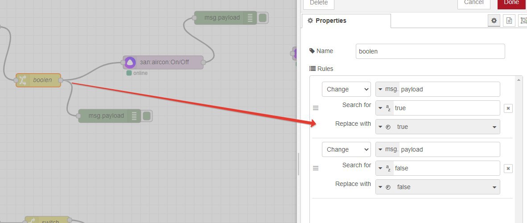This screenshot has width=527, height=223.
Task: Edit the second rule payload property field
Action: tap(449, 149)
